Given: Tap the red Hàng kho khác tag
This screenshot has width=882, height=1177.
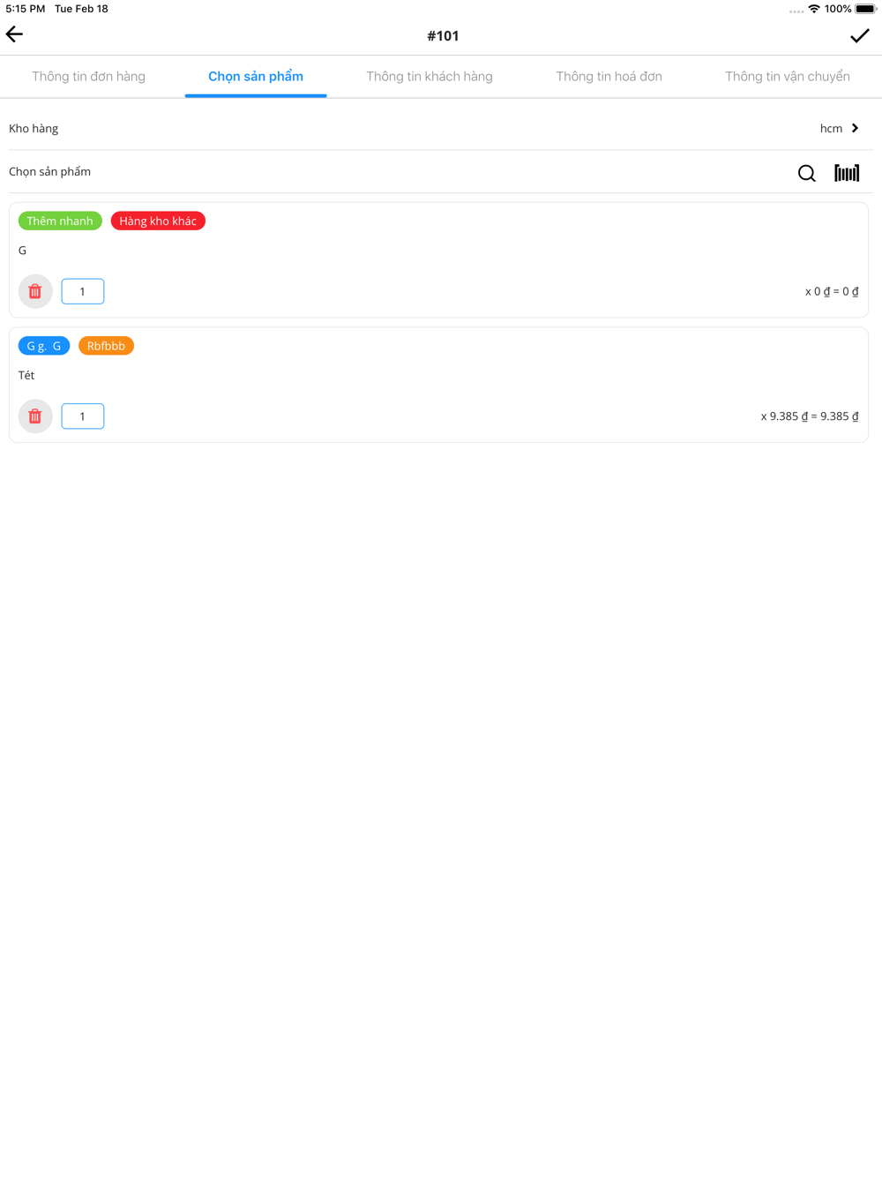Looking at the screenshot, I should (158, 221).
